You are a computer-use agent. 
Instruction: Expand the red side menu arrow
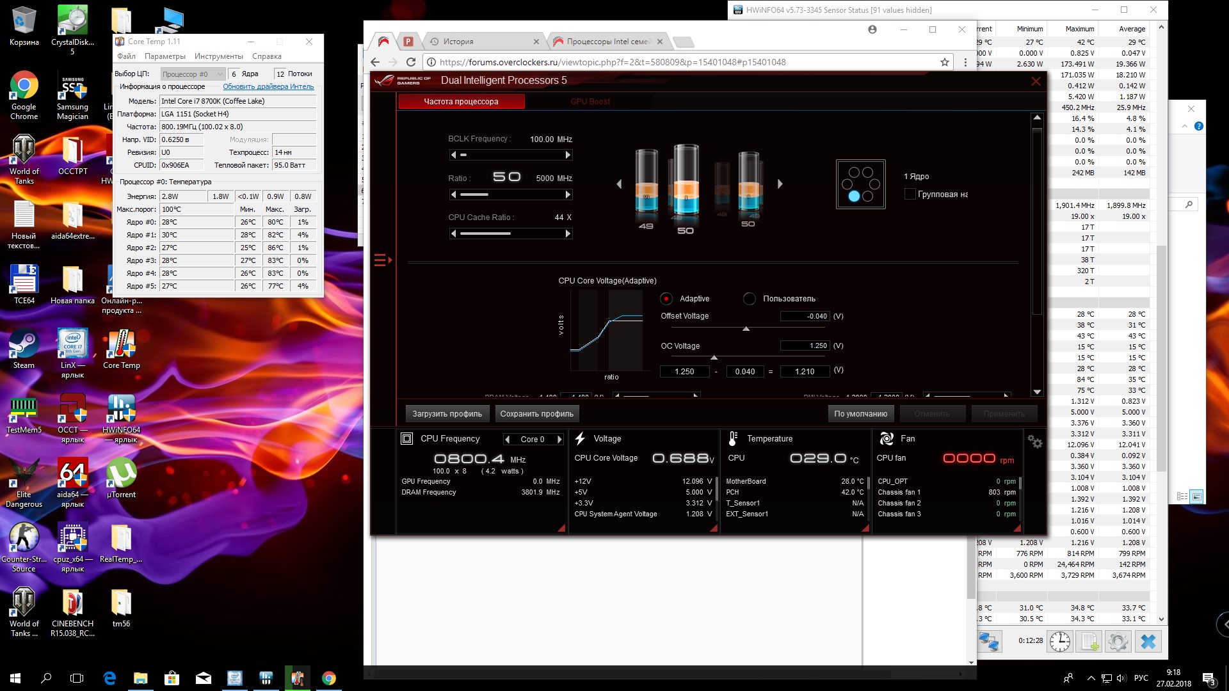pyautogui.click(x=383, y=260)
